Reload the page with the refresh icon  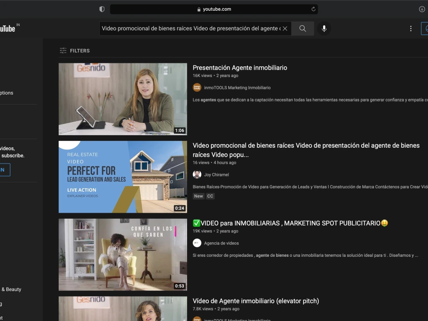pyautogui.click(x=313, y=9)
